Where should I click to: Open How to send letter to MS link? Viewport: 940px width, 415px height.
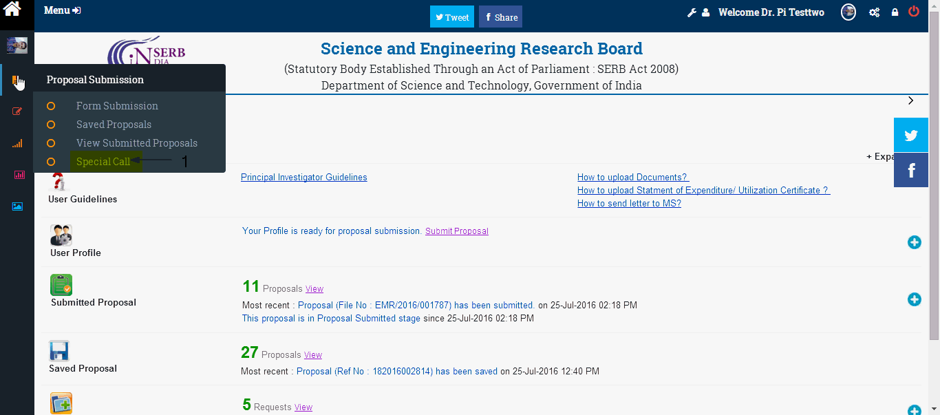click(x=629, y=204)
